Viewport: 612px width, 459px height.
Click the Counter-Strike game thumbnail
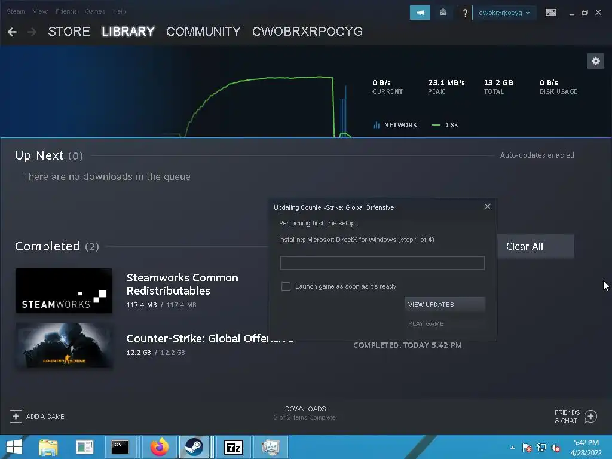click(64, 345)
